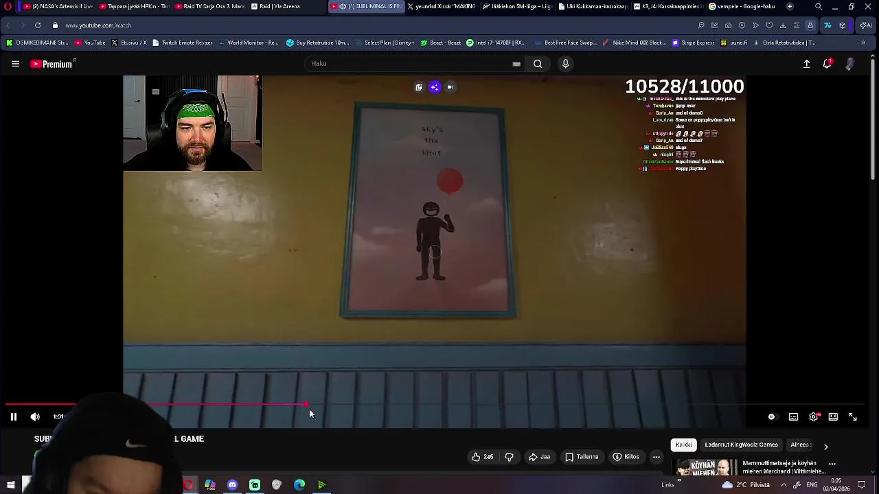Image resolution: width=879 pixels, height=494 pixels.
Task: Open the on-screen keyboard in search box
Action: coord(516,64)
